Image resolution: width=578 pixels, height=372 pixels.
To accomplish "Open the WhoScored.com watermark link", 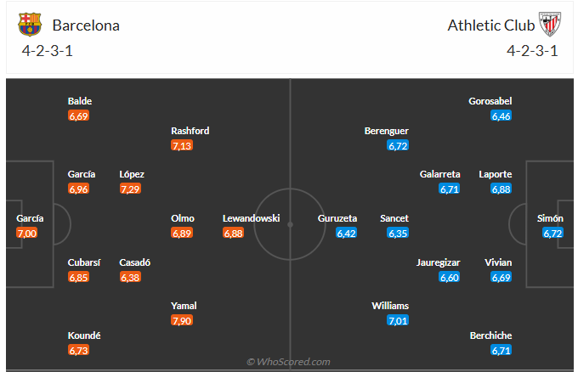I will [288, 362].
